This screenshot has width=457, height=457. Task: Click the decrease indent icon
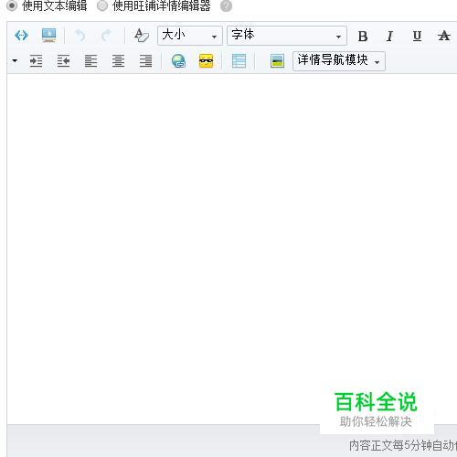coord(63,61)
